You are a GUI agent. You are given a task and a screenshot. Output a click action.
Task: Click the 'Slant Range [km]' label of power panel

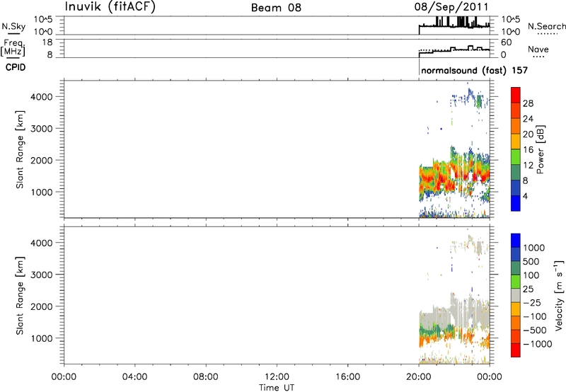[x=20, y=149]
